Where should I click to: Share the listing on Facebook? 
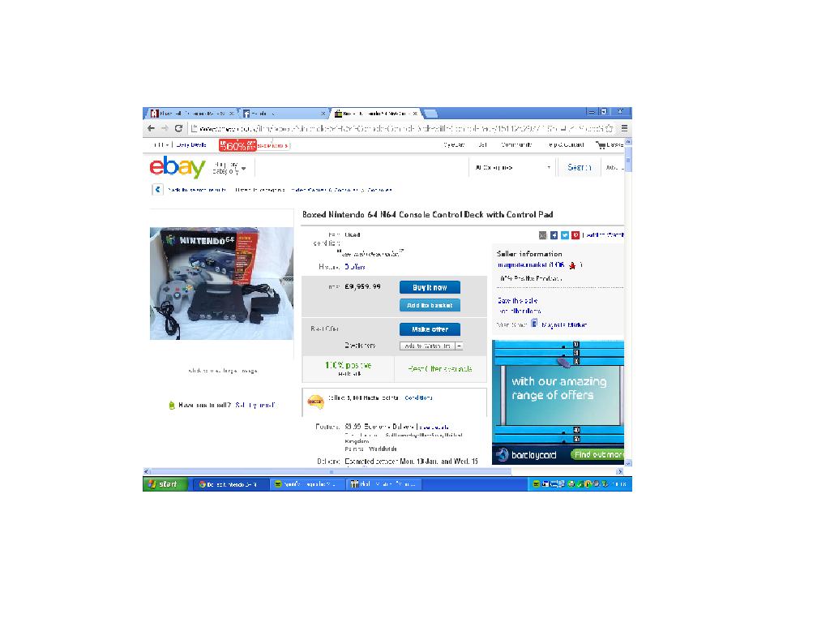[x=554, y=235]
